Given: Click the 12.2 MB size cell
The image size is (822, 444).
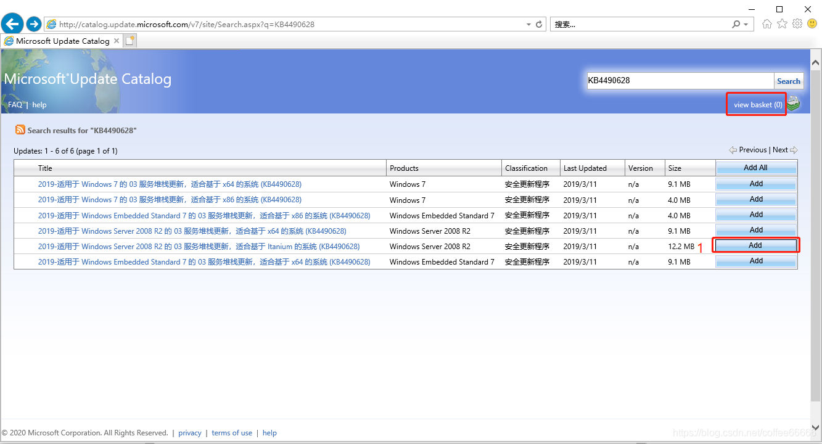Looking at the screenshot, I should pyautogui.click(x=681, y=247).
